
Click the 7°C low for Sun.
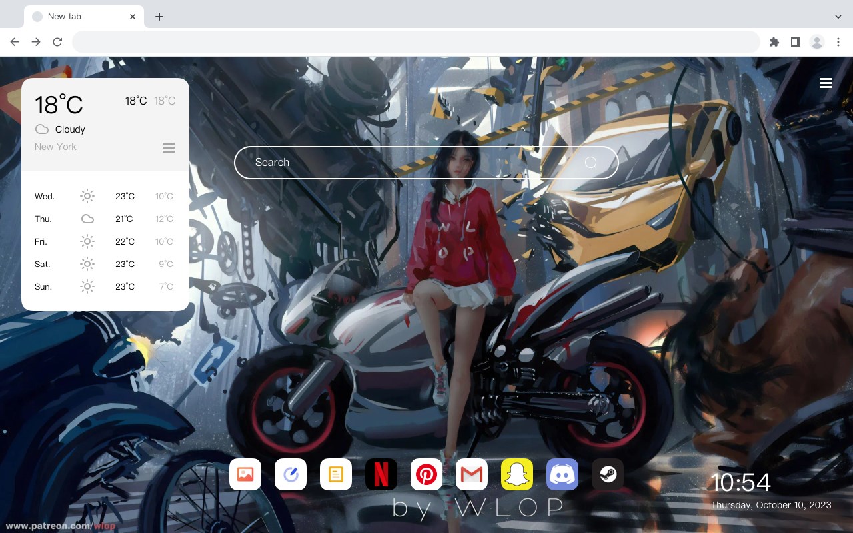166,286
